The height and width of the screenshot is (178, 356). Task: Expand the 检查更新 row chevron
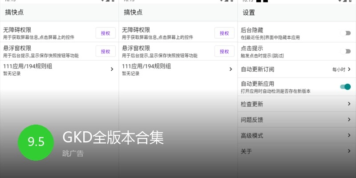[x=349, y=104]
